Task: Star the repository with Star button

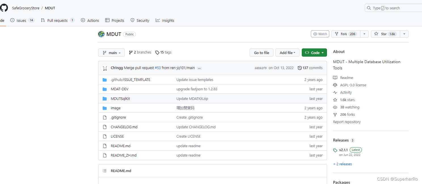Action: pos(385,34)
